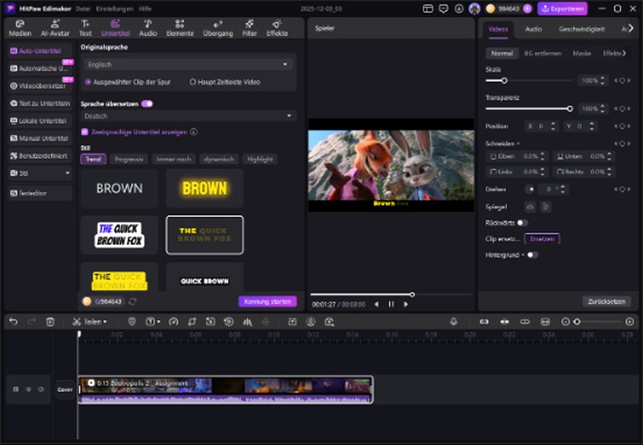Open the translation language dropdown showing Deutsch
The height and width of the screenshot is (445, 643).
click(188, 116)
